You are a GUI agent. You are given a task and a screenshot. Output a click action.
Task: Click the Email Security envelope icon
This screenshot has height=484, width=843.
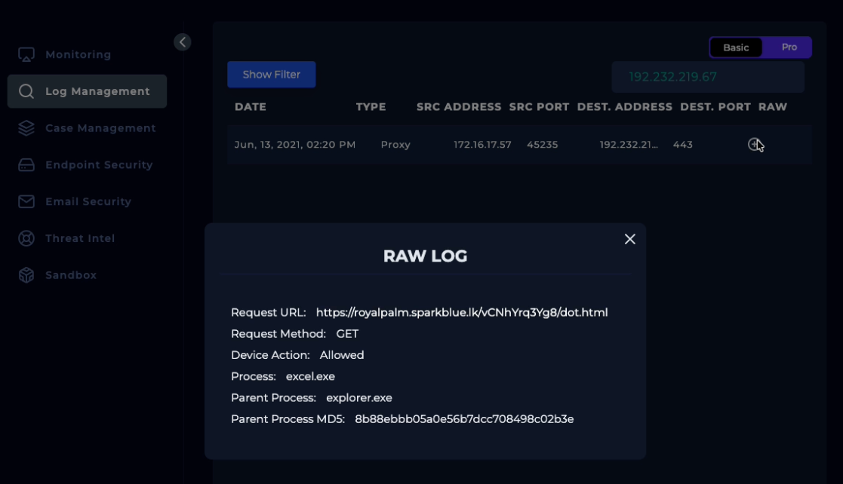point(26,202)
